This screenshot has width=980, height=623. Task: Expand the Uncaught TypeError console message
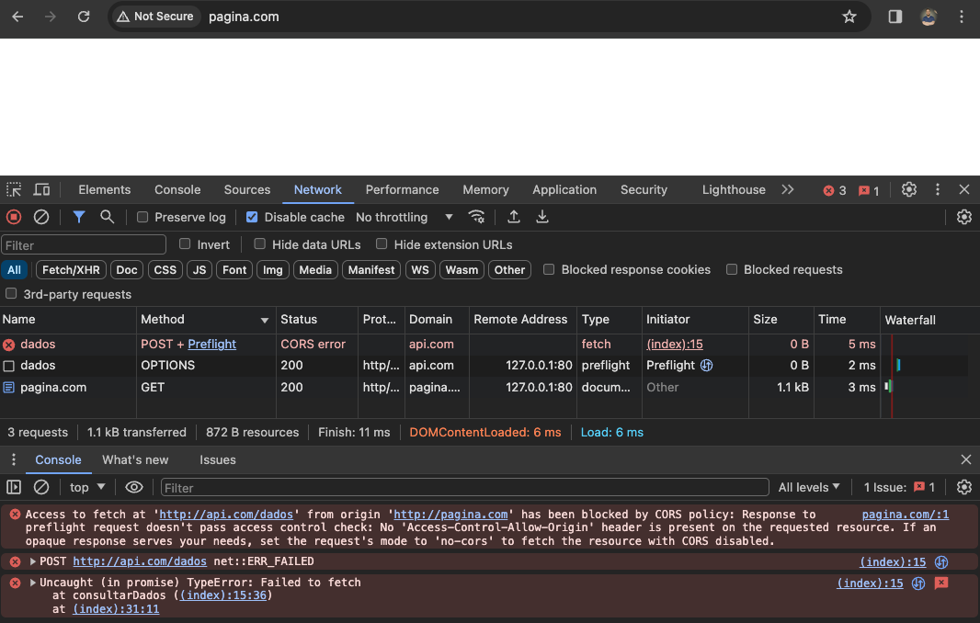point(34,583)
